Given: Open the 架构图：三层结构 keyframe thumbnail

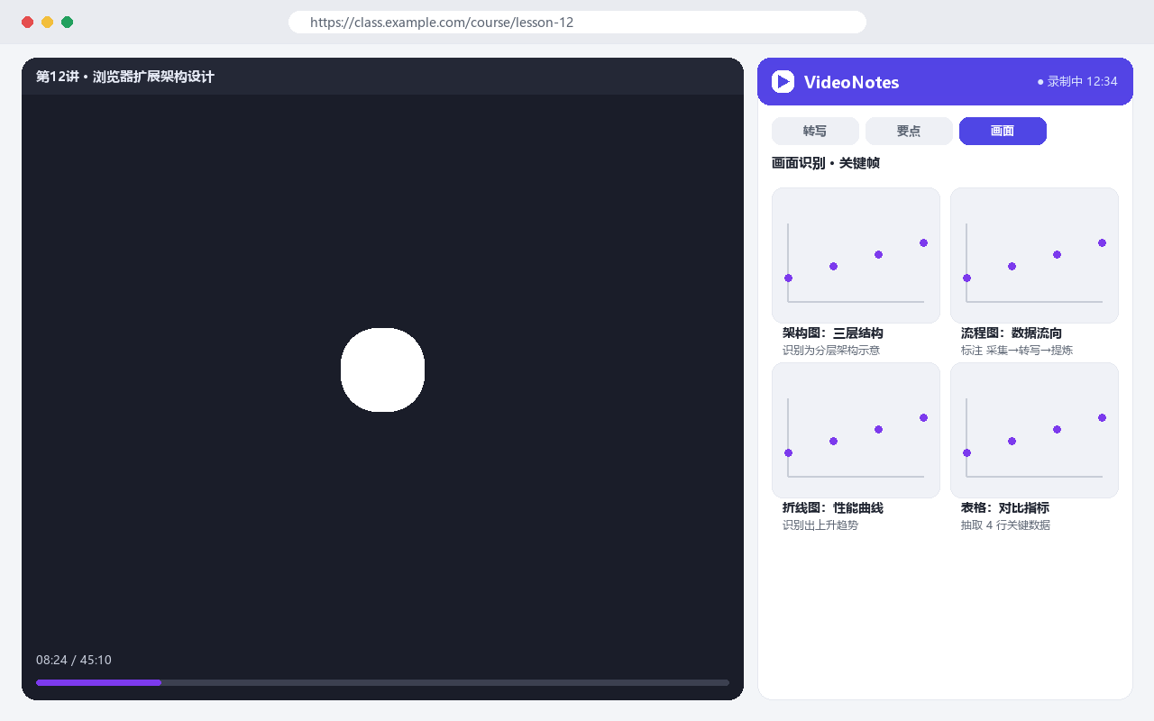Looking at the screenshot, I should point(856,255).
